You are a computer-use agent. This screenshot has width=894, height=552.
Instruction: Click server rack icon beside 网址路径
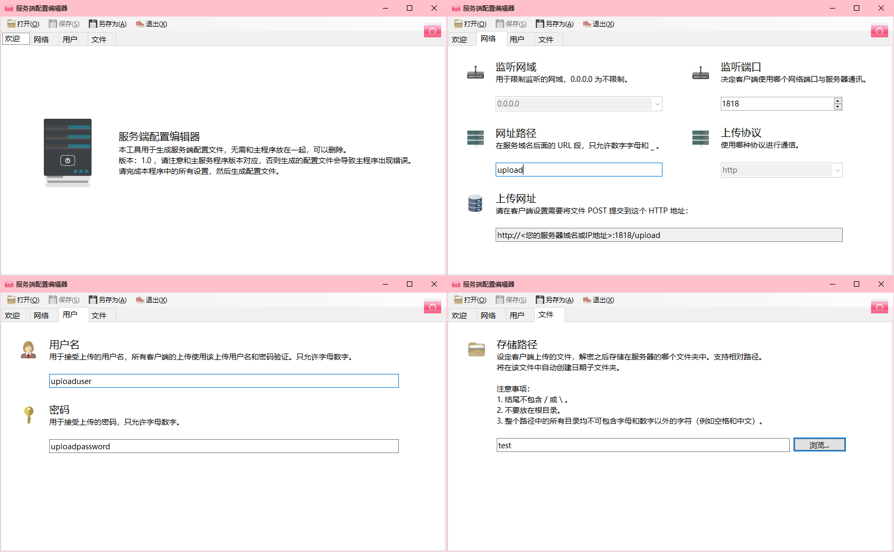[x=475, y=138]
